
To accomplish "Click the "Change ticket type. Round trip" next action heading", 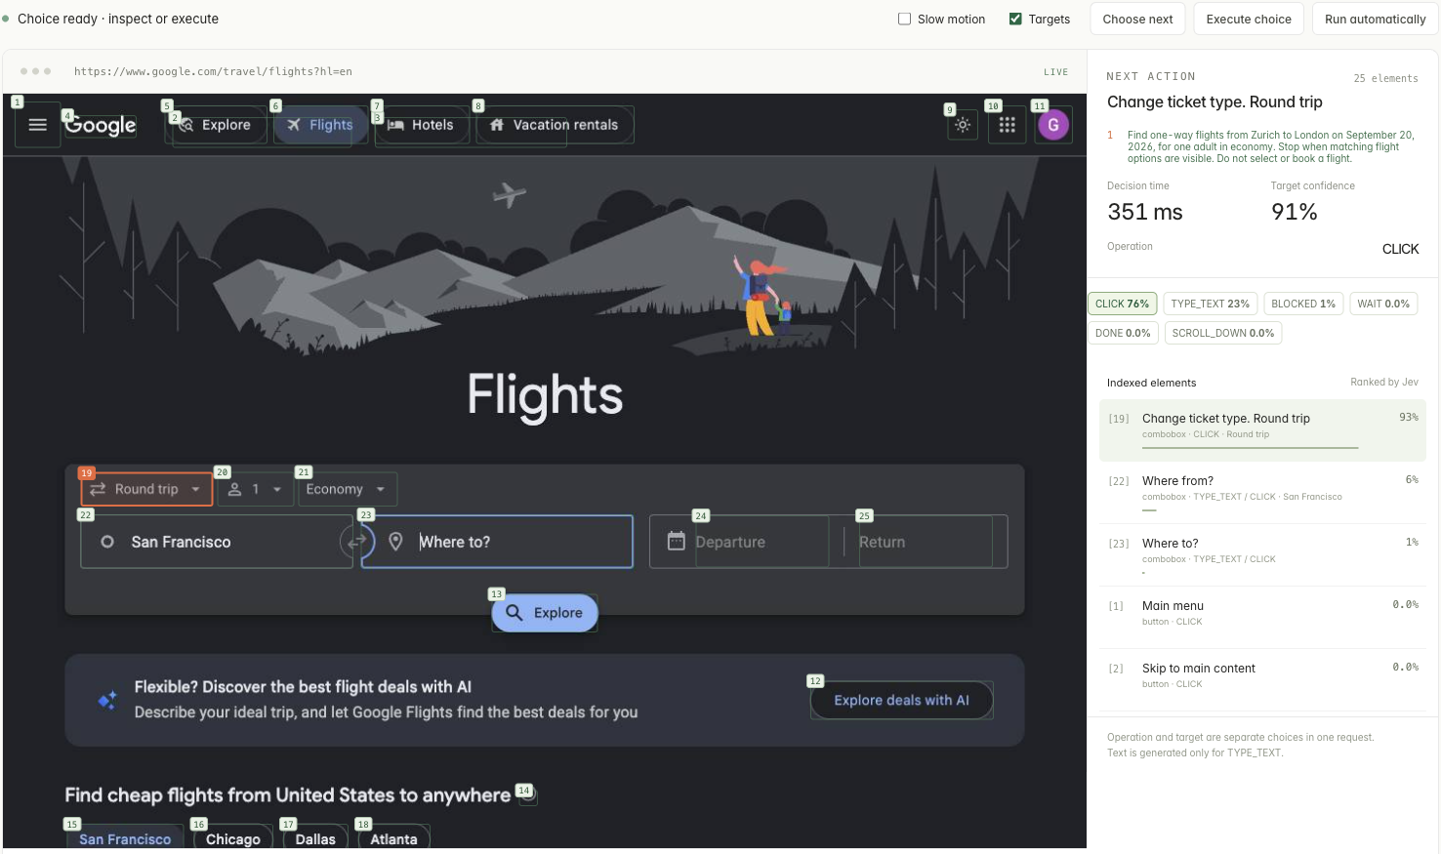I will click(1215, 102).
